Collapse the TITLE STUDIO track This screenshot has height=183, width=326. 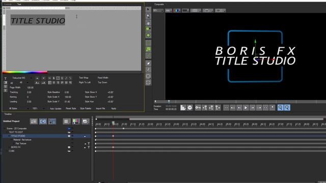[9, 136]
